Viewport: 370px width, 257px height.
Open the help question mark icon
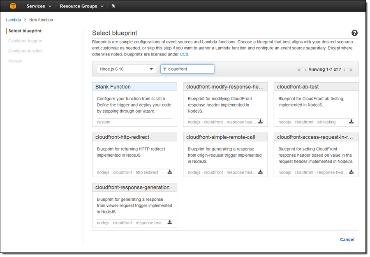354,33
